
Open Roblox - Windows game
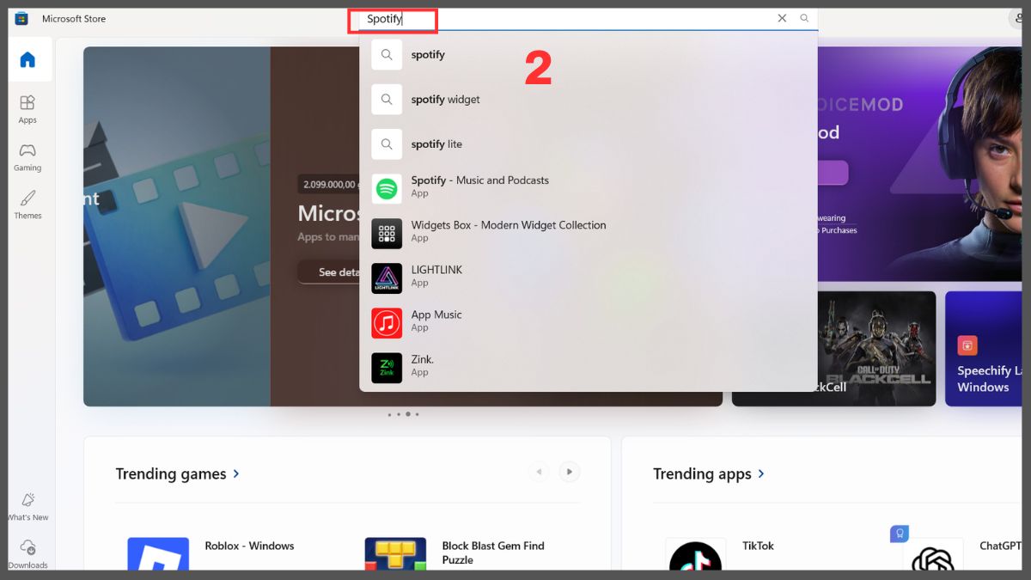[x=249, y=546]
